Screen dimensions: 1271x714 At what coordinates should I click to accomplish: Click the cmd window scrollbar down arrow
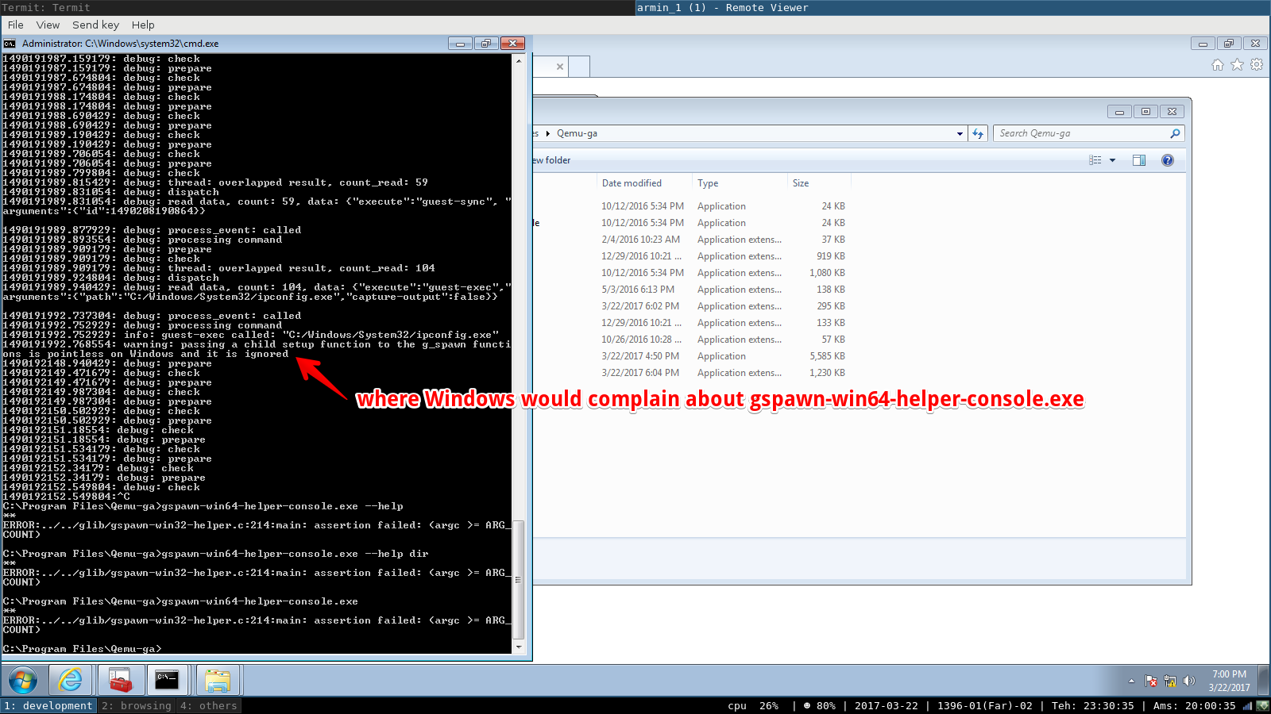(x=519, y=647)
